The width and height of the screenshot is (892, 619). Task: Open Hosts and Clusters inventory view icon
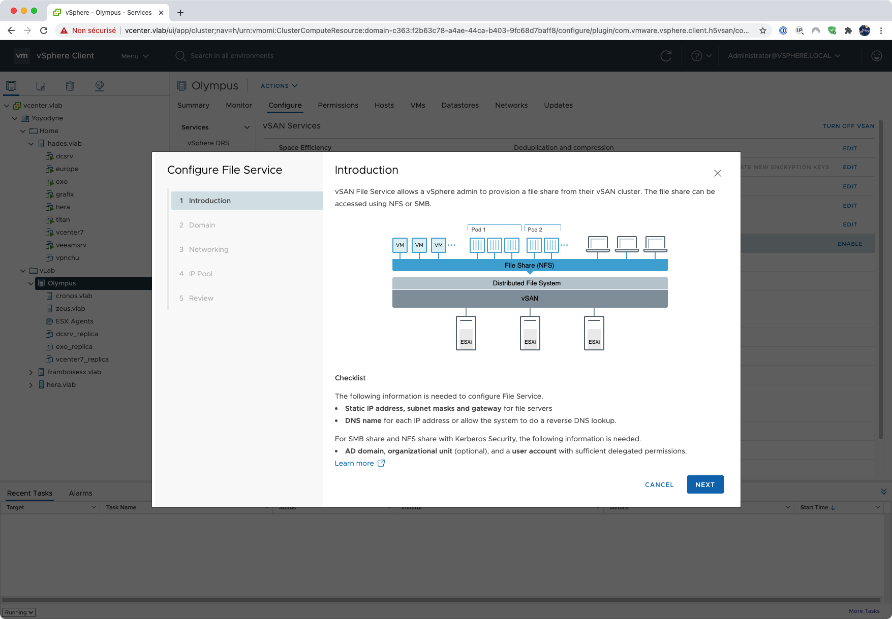click(11, 86)
